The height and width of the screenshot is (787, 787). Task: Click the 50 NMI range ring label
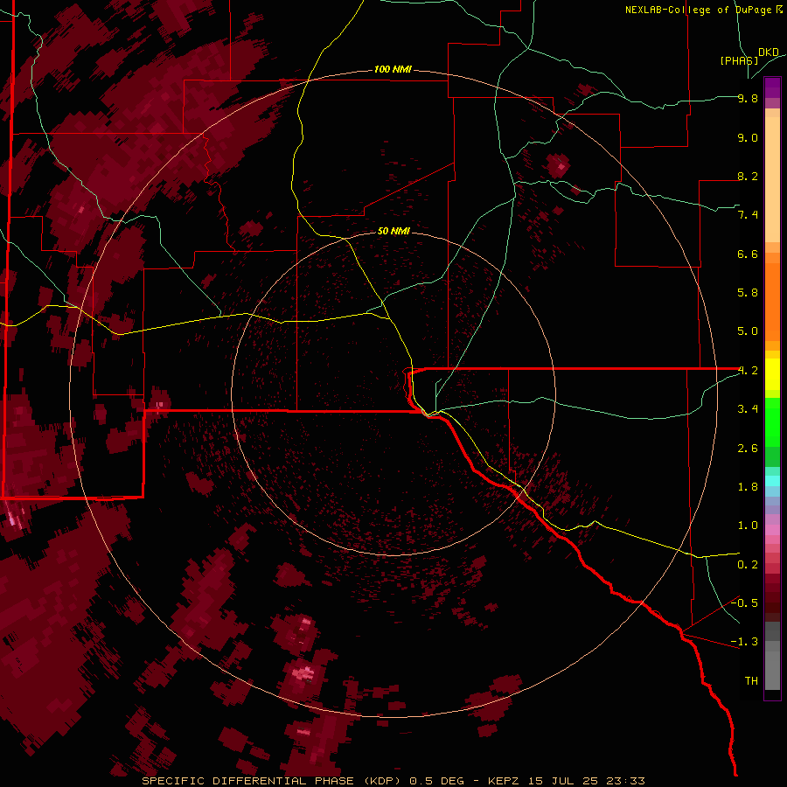coord(393,231)
